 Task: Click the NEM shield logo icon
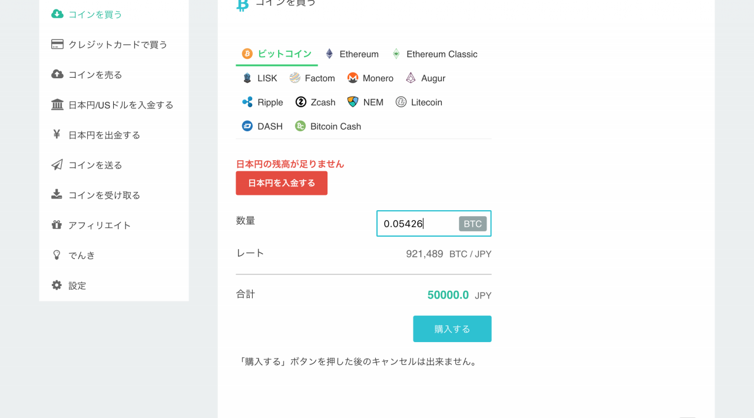[x=353, y=102]
